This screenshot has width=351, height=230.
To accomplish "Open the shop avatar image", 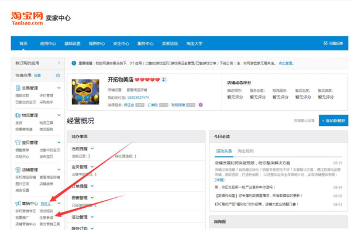I will tap(85, 92).
